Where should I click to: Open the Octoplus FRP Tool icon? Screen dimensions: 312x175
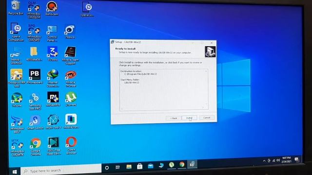pos(17,78)
